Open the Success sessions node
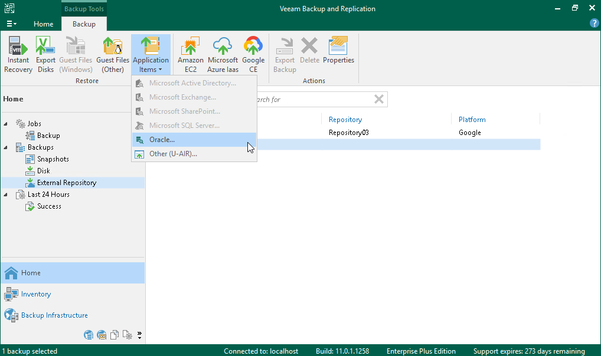Image resolution: width=601 pixels, height=356 pixels. tap(49, 206)
